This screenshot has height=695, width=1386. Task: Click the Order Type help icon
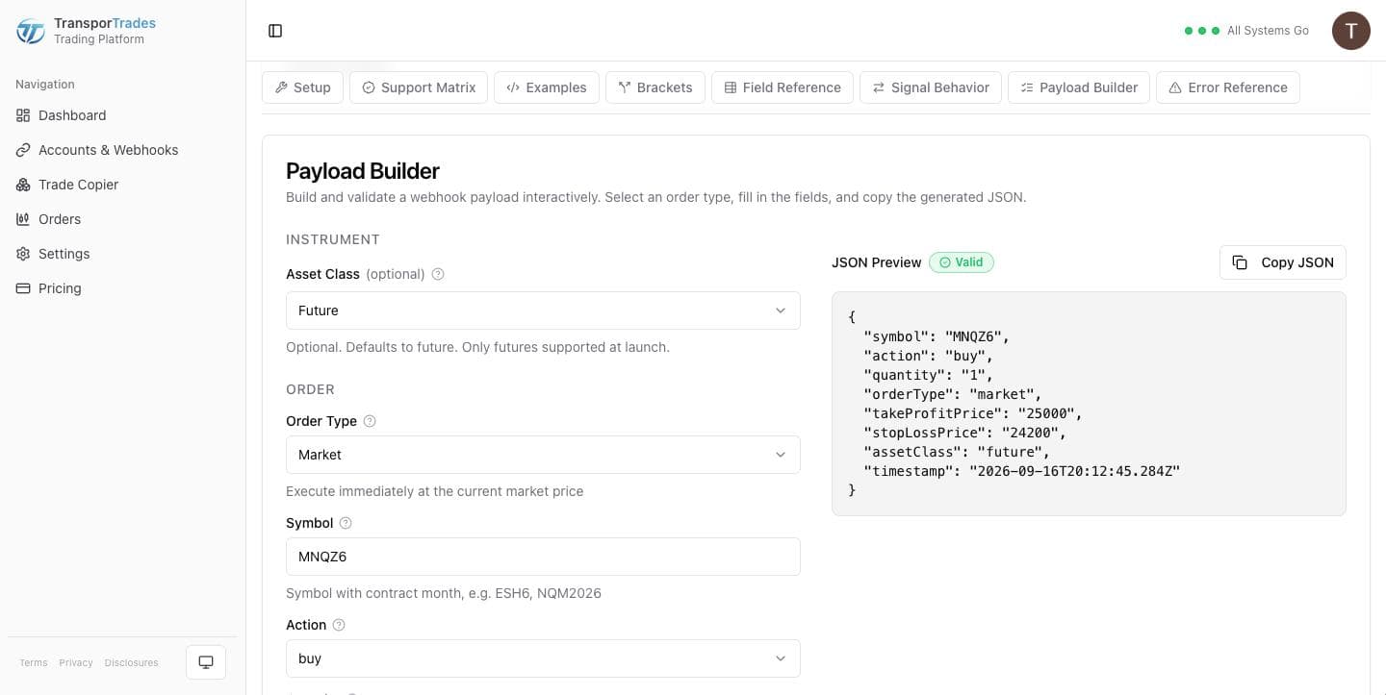click(370, 421)
